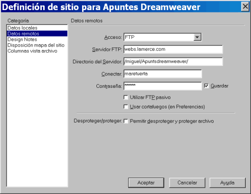Enable Utilizar FTP pasivo checkbox
Image resolution: width=251 pixels, height=194 pixels.
pyautogui.click(x=126, y=97)
